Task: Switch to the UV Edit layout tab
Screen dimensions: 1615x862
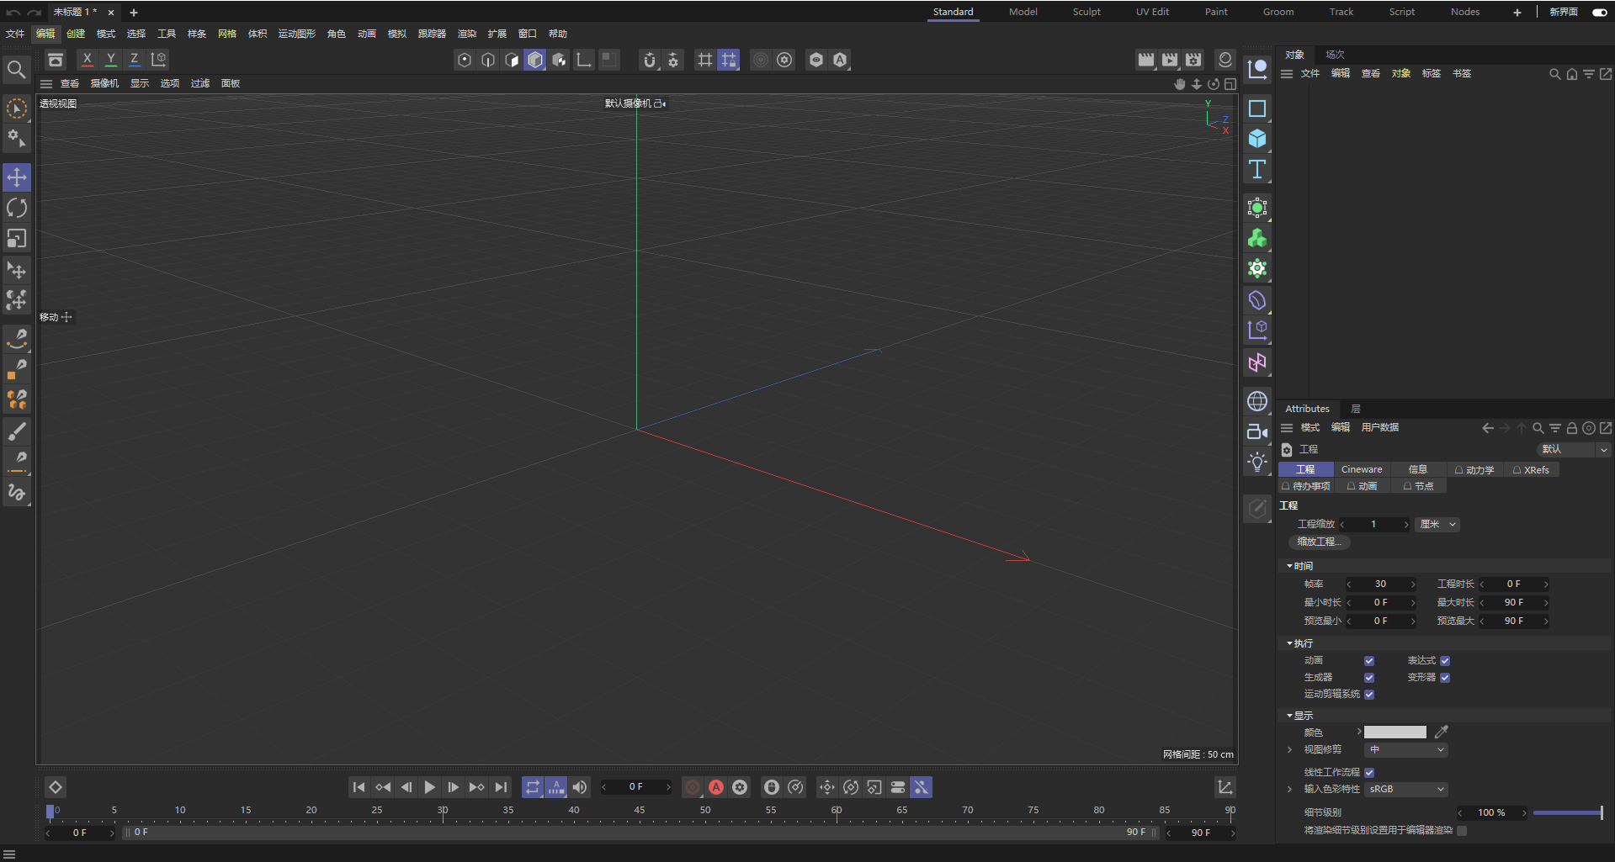Action: tap(1152, 12)
